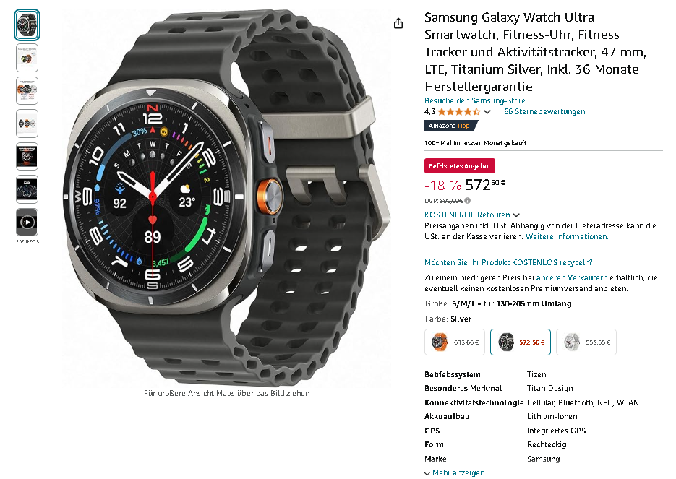
Task: Show the three-color watches comparison thumbnail
Action: point(27,124)
